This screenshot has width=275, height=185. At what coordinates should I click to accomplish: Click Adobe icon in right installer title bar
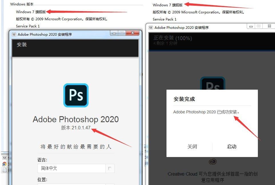(x=151, y=27)
